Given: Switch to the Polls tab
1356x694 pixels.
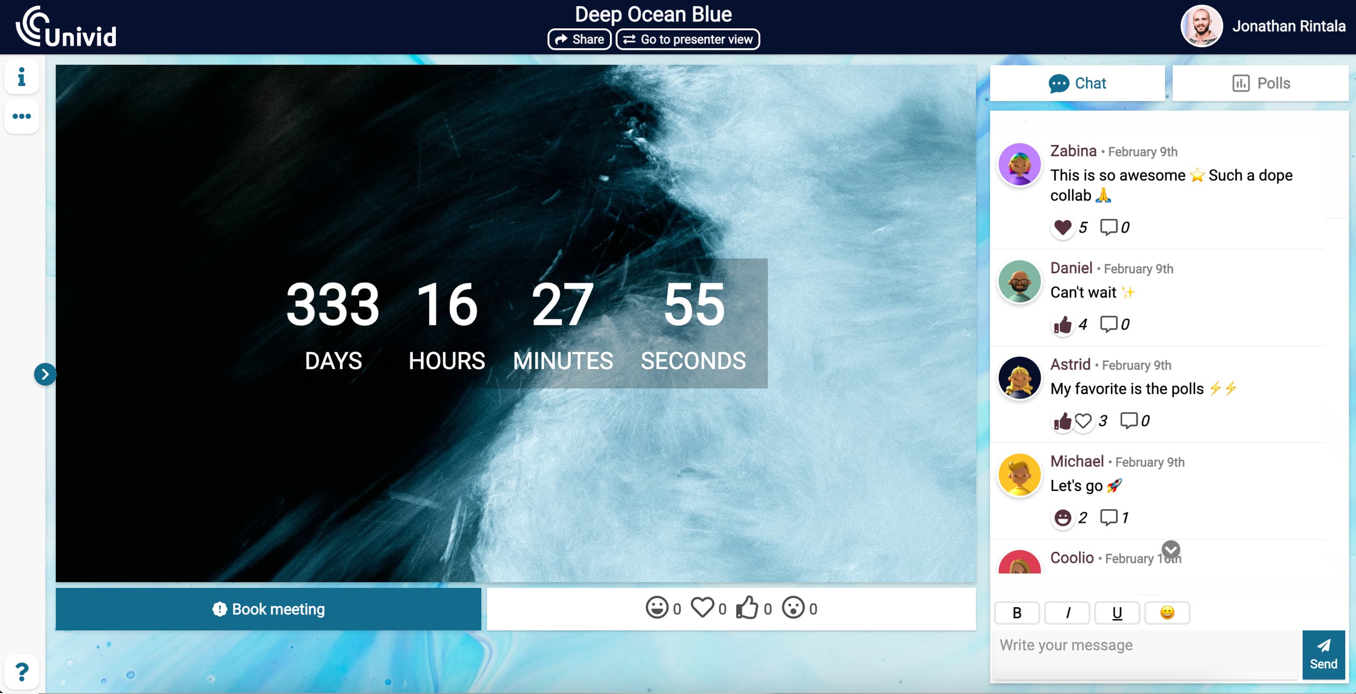Looking at the screenshot, I should [1260, 83].
